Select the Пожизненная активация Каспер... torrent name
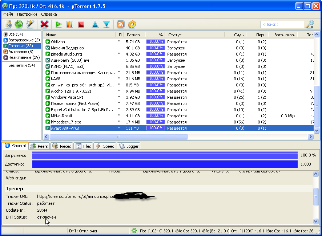322x236 pixels. tap(83, 73)
